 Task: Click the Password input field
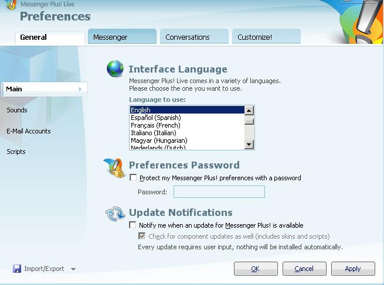[x=219, y=192]
